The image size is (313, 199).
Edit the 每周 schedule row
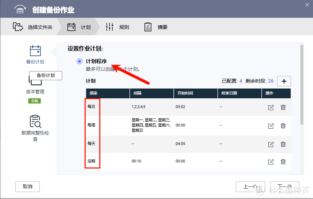click(x=271, y=126)
